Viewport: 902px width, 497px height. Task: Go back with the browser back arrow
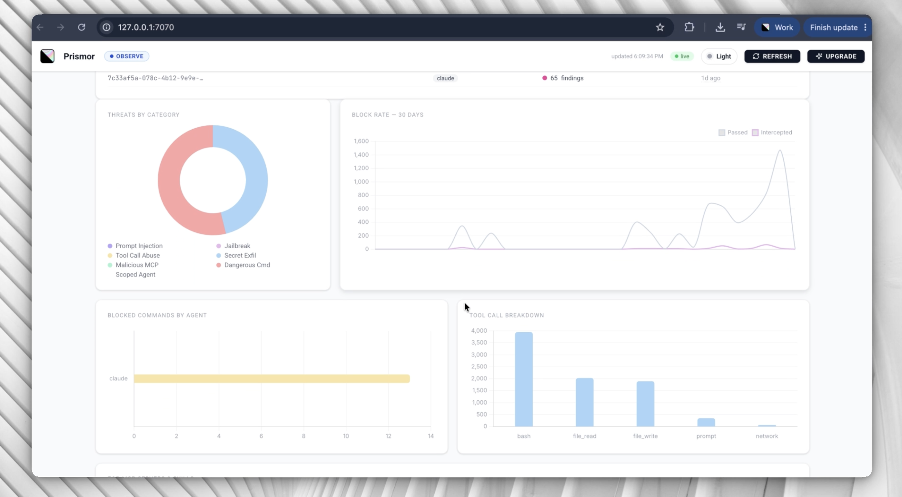[x=40, y=27]
